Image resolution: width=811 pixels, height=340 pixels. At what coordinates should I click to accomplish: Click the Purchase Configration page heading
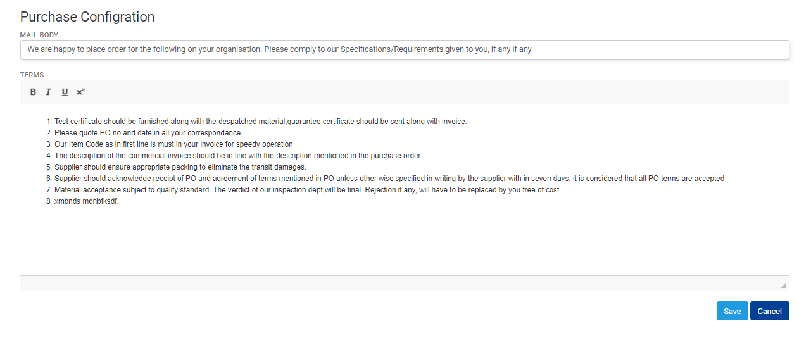(87, 17)
